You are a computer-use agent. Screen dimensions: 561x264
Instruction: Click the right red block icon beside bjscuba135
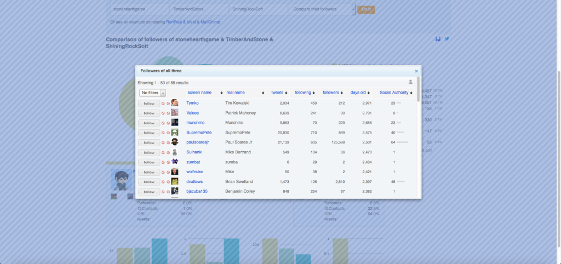(x=168, y=192)
